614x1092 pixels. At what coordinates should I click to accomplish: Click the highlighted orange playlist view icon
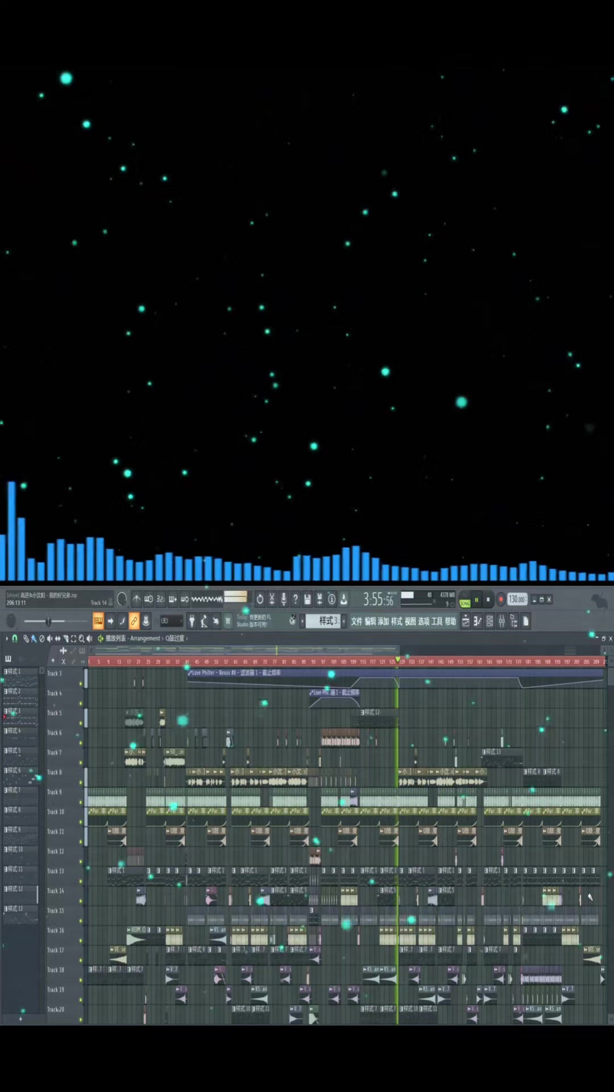pyautogui.click(x=98, y=621)
